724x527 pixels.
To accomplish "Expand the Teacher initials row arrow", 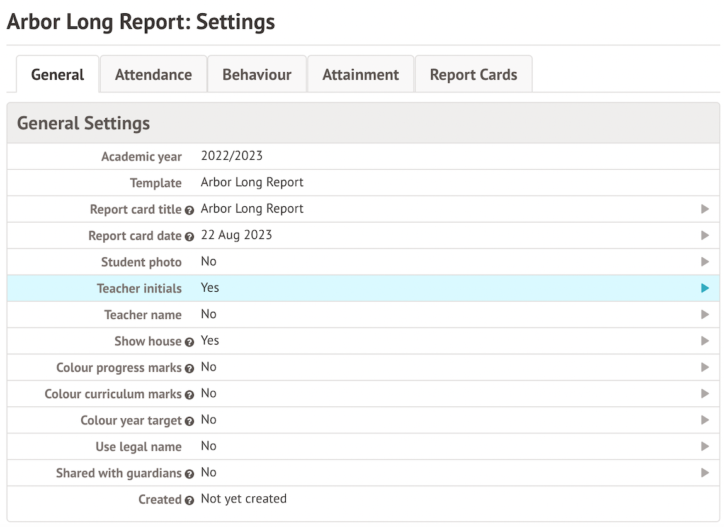I will 705,288.
